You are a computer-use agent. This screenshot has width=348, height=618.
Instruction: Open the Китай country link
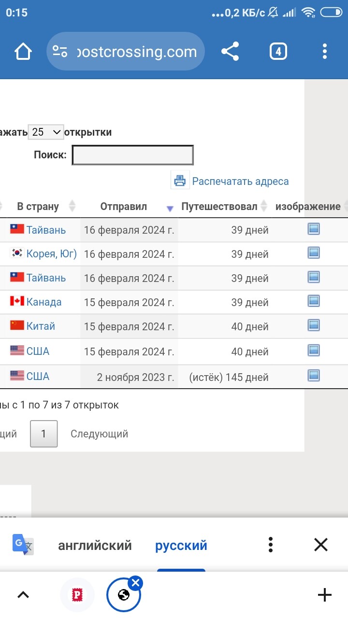(x=41, y=326)
